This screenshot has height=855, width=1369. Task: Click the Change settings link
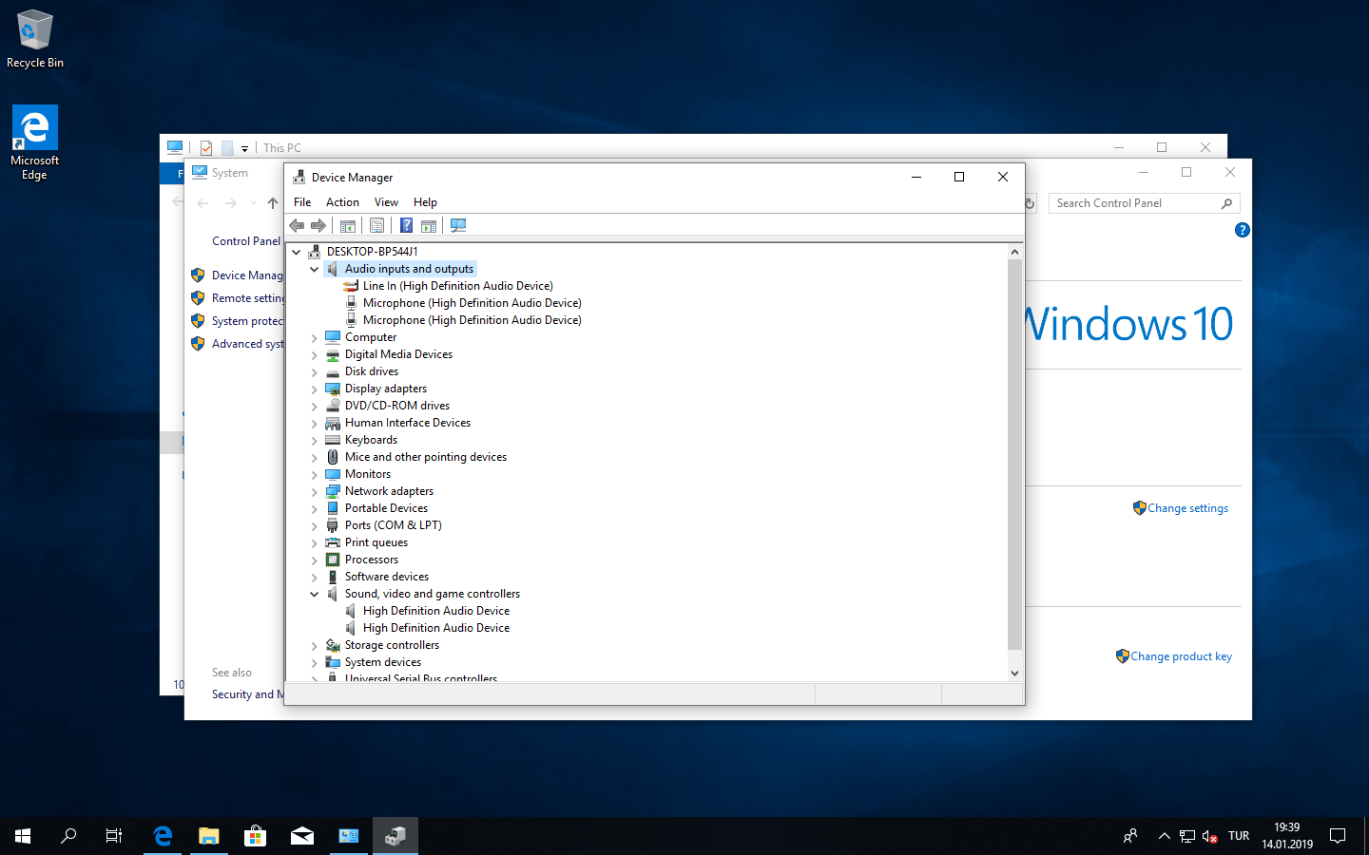1187,508
